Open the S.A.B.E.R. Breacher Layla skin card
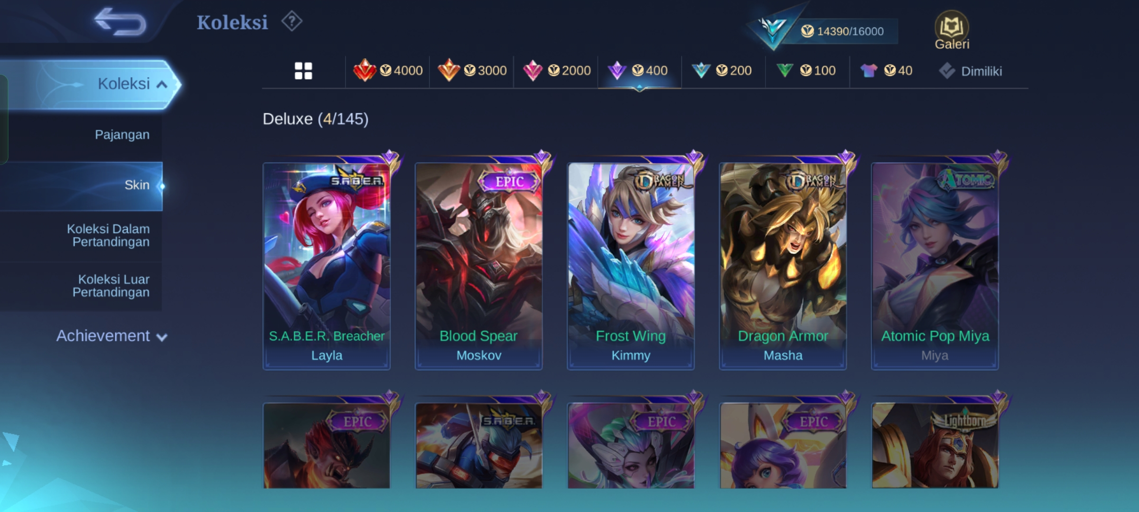Image resolution: width=1139 pixels, height=512 pixels. 327,266
